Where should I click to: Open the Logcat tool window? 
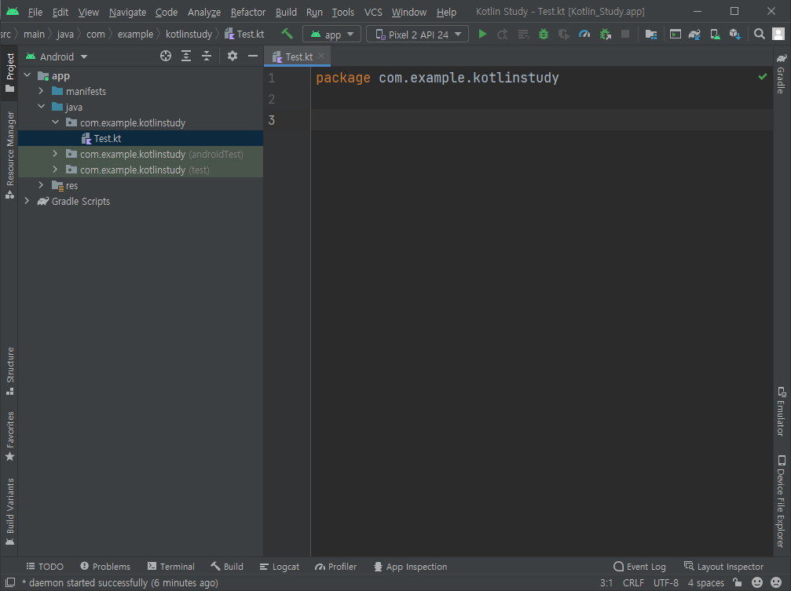280,567
